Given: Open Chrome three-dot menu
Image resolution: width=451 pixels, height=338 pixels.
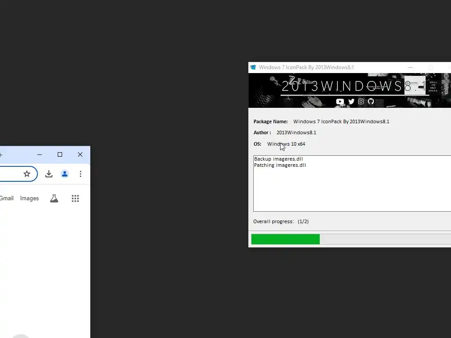Looking at the screenshot, I should [81, 173].
